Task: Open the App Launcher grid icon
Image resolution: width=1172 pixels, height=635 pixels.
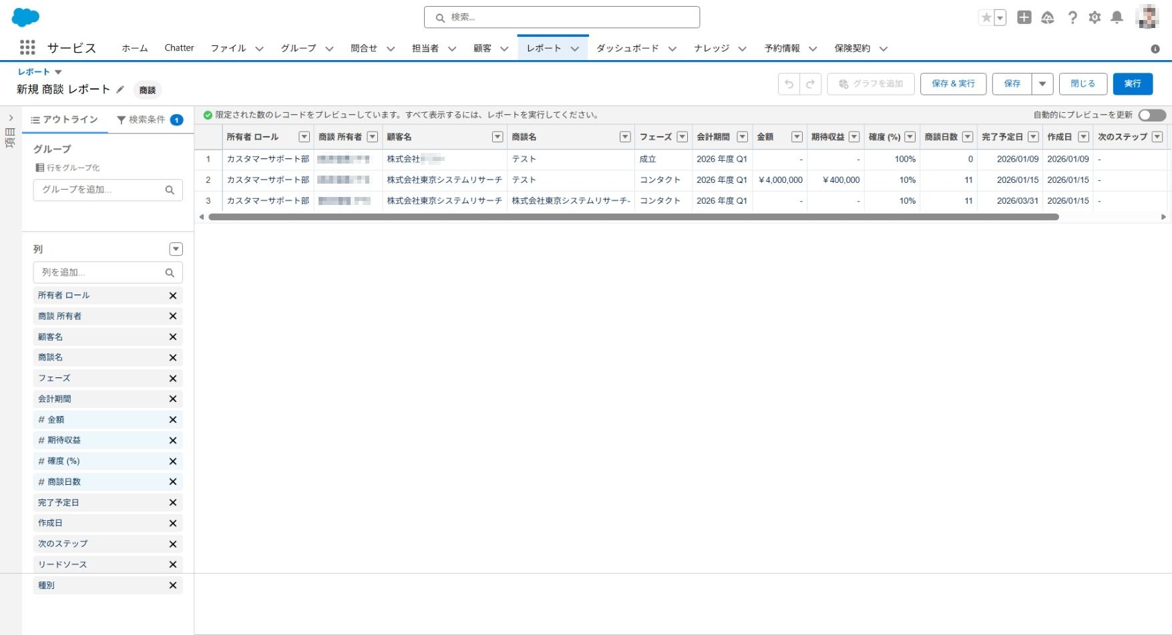Action: point(27,48)
